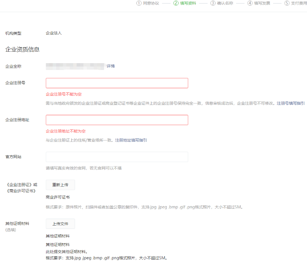This screenshot has width=307, height=262.
Task: Switch to the 支付费用 step
Action: coord(299,3)
